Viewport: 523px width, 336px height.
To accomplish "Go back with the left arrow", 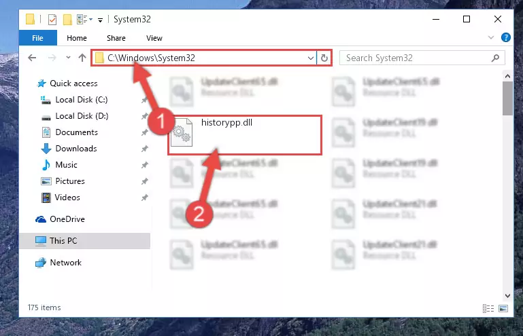I will [32, 58].
